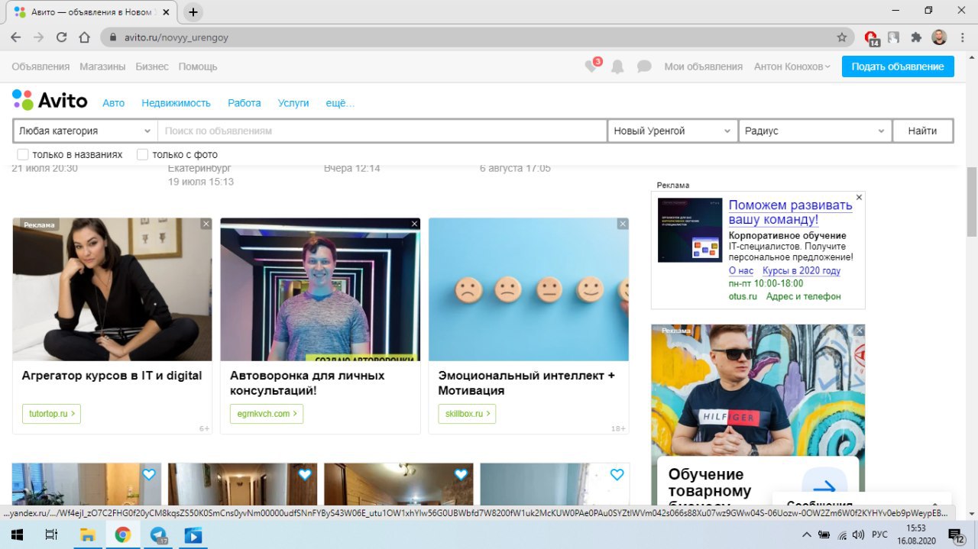This screenshot has width=978, height=549.
Task: Click 'Курсы в 2020 году' link
Action: coord(802,271)
